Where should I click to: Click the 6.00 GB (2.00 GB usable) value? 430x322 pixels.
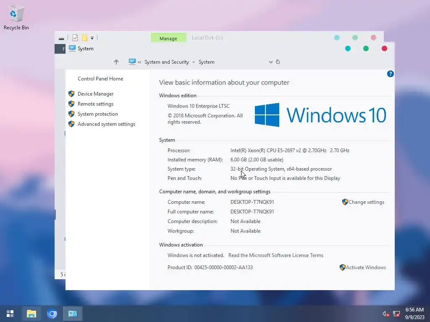point(257,160)
